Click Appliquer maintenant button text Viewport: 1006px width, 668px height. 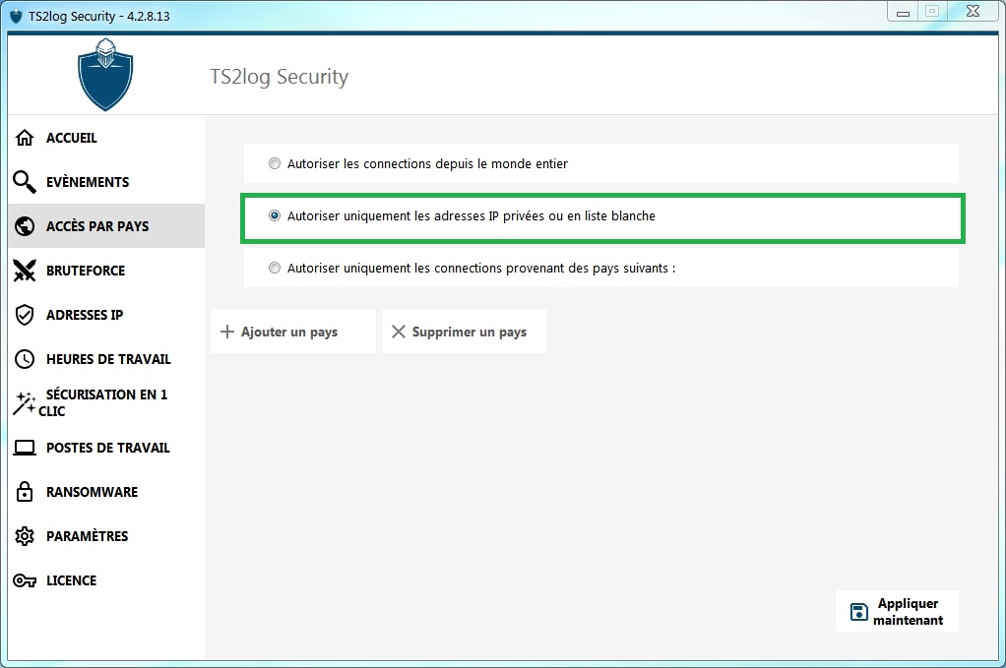point(908,612)
